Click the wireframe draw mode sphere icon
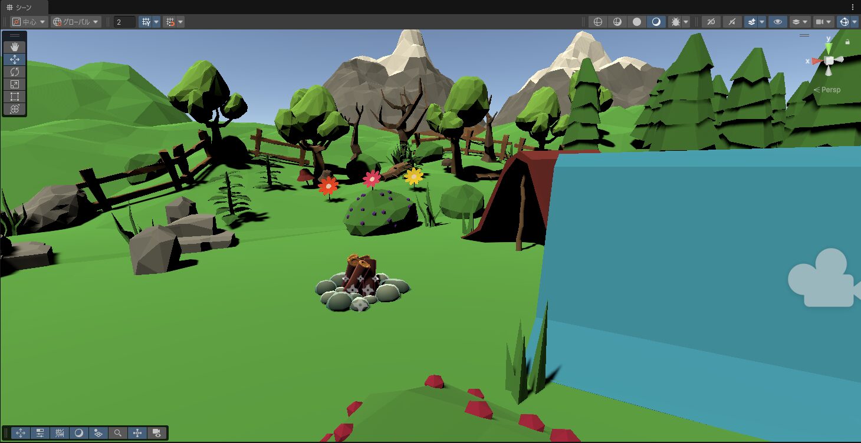The width and height of the screenshot is (861, 443). tap(598, 22)
